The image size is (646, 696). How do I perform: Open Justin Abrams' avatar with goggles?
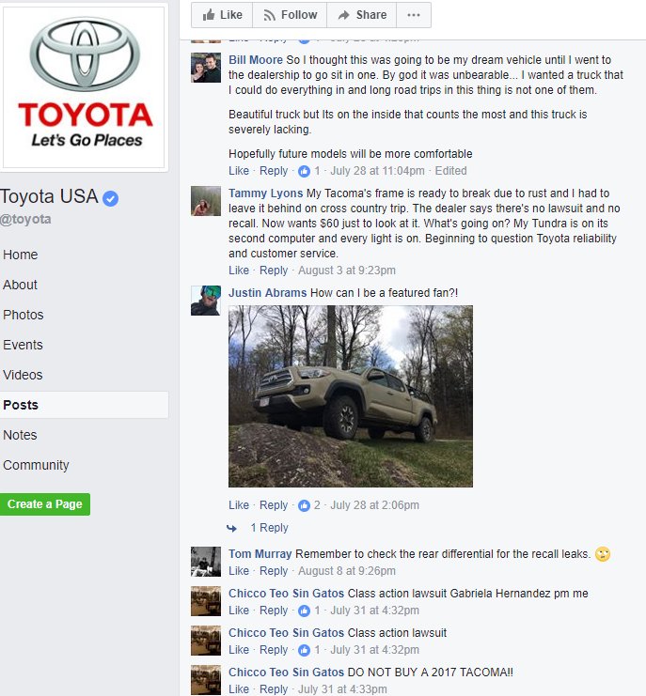click(206, 301)
